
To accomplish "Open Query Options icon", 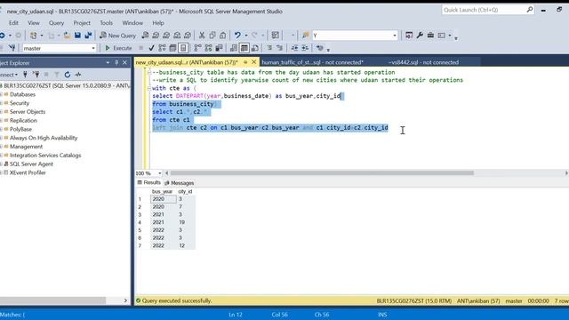I will tap(173, 48).
